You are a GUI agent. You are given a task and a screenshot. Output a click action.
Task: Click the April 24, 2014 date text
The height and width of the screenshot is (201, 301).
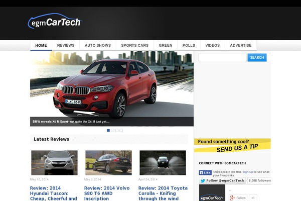(148, 179)
